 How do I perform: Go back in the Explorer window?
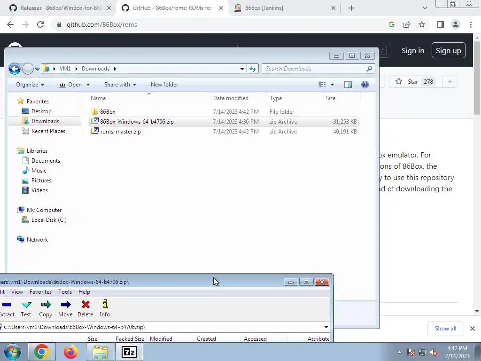tap(15, 69)
